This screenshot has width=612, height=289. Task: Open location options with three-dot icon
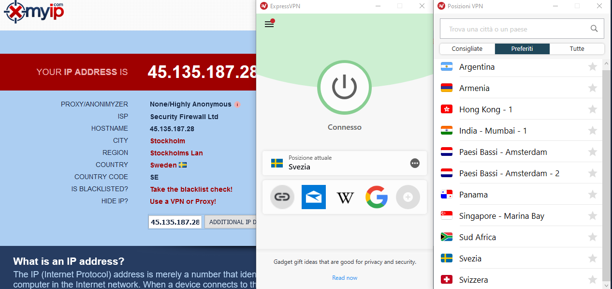(415, 164)
